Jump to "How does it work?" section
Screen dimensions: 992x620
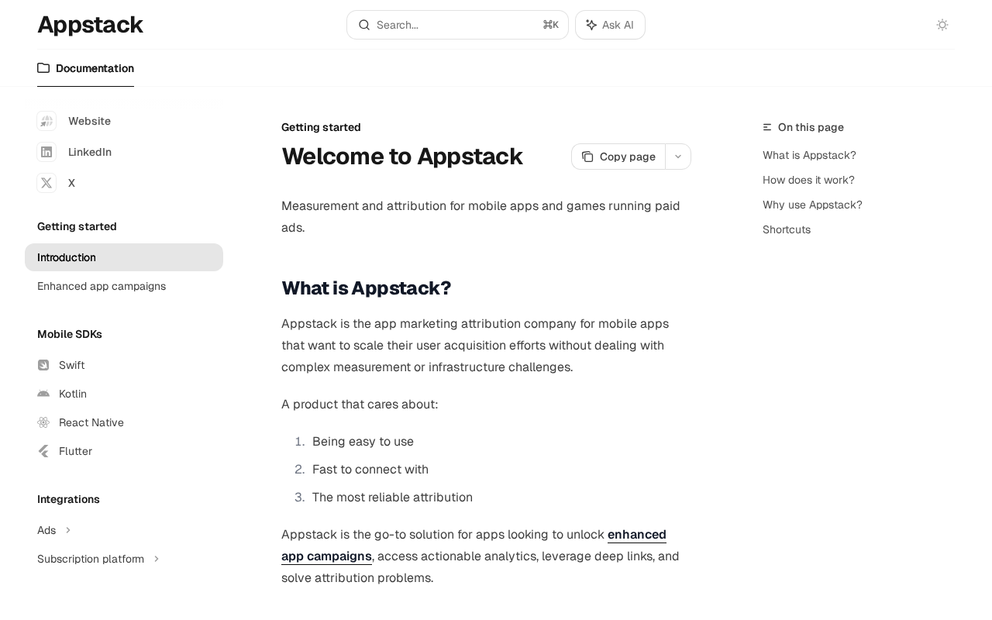point(808,180)
